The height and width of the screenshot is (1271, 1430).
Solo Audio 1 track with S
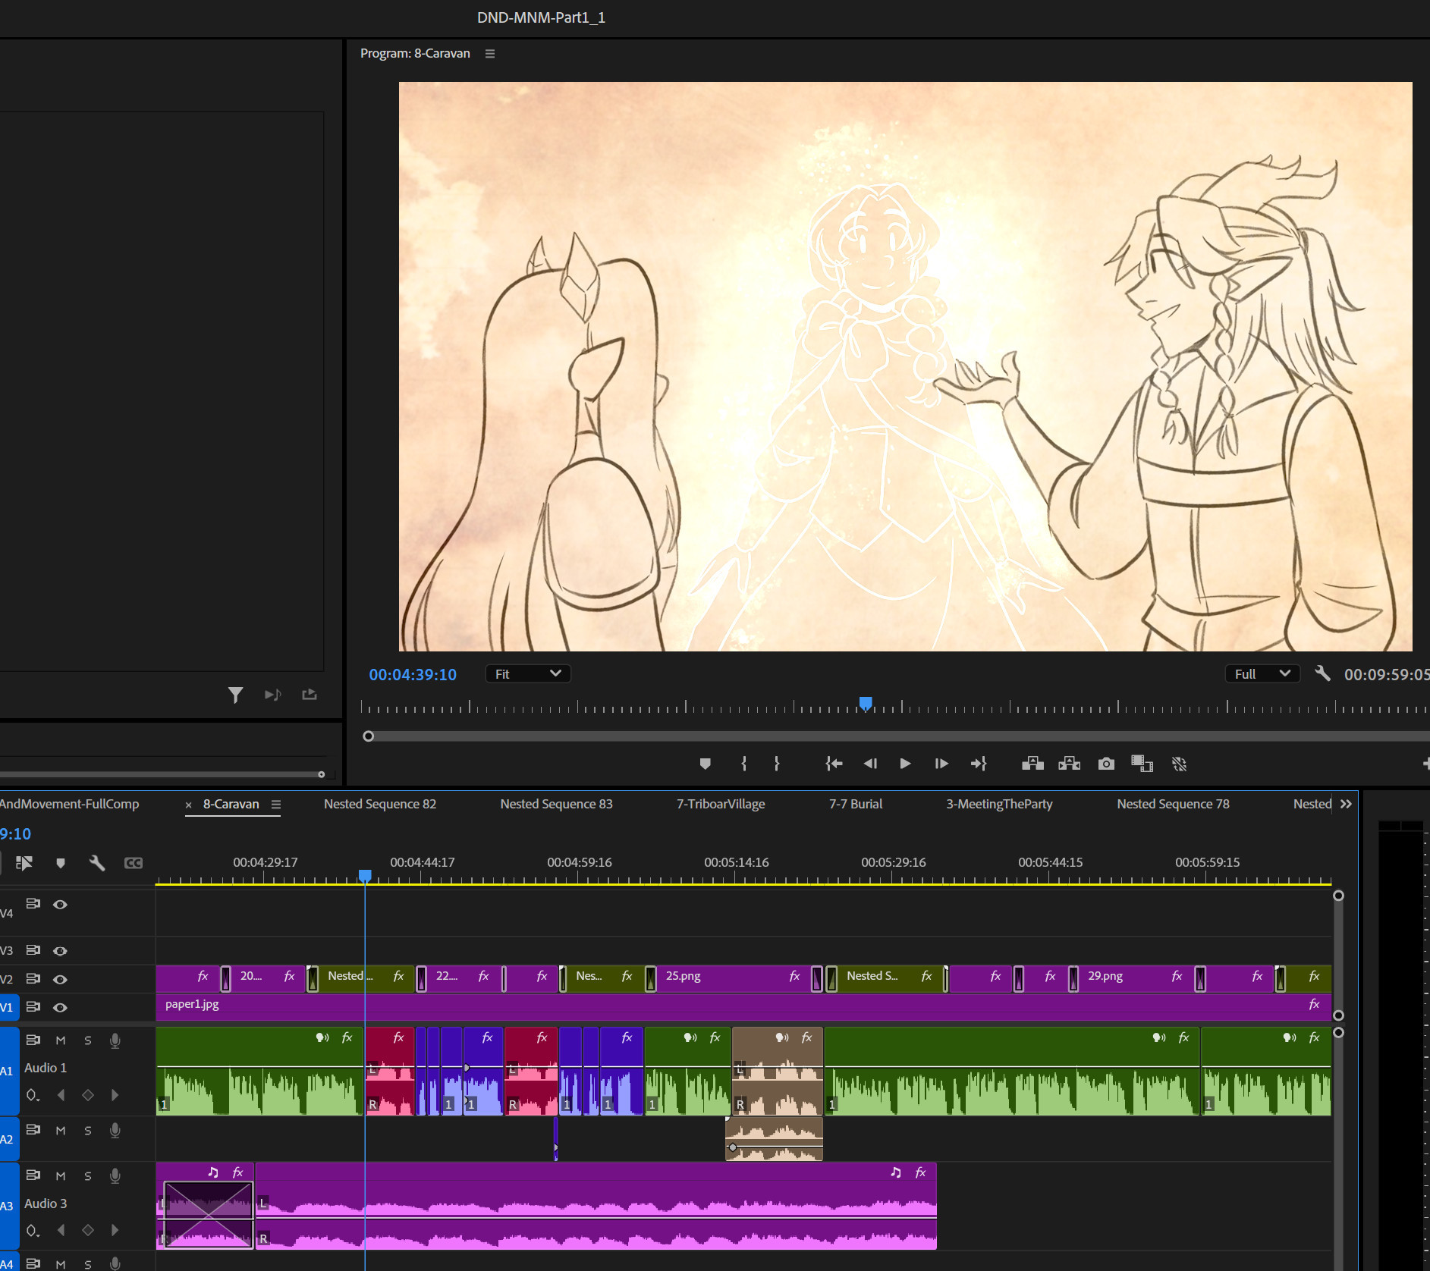click(x=88, y=1040)
